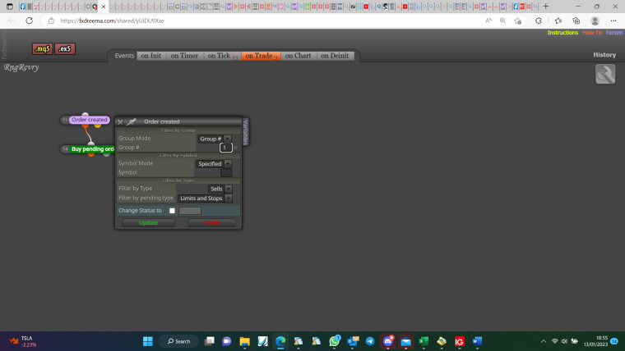
Task: Click the browser address bar URL
Action: pos(112,21)
